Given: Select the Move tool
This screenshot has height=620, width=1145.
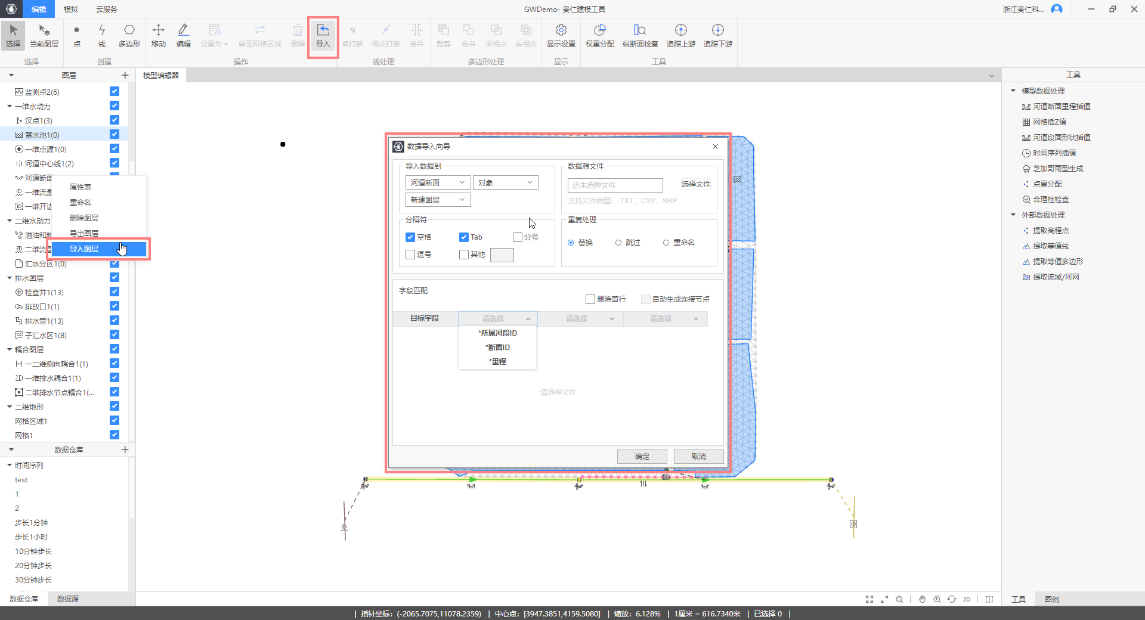Looking at the screenshot, I should tap(158, 36).
